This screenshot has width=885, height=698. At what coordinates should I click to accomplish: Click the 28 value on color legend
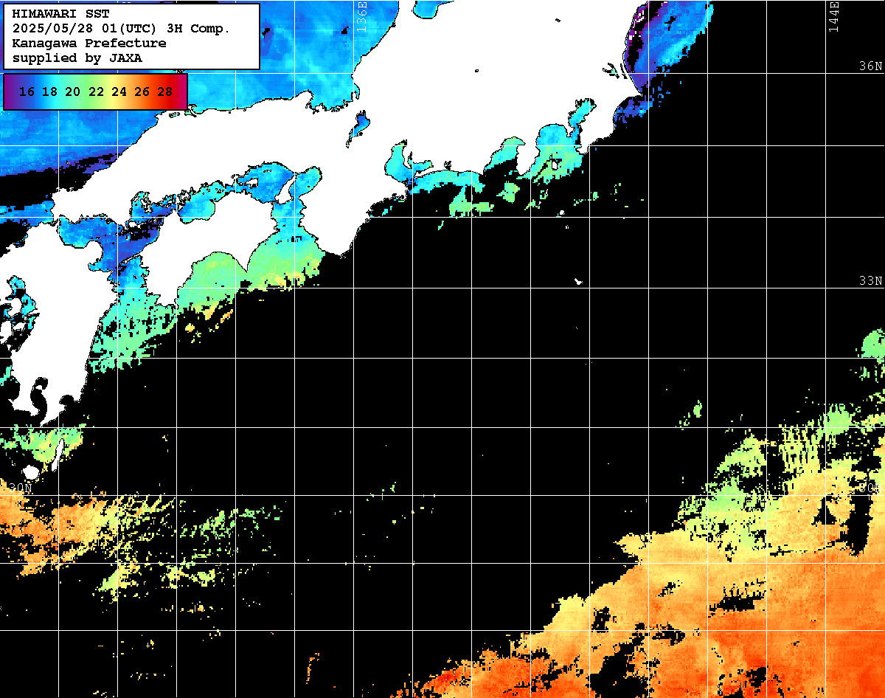pyautogui.click(x=165, y=92)
